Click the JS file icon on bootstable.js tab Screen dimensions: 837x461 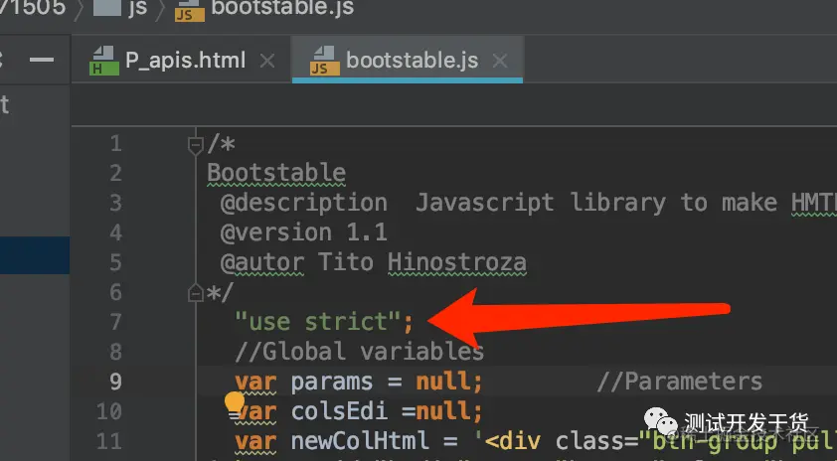[324, 61]
